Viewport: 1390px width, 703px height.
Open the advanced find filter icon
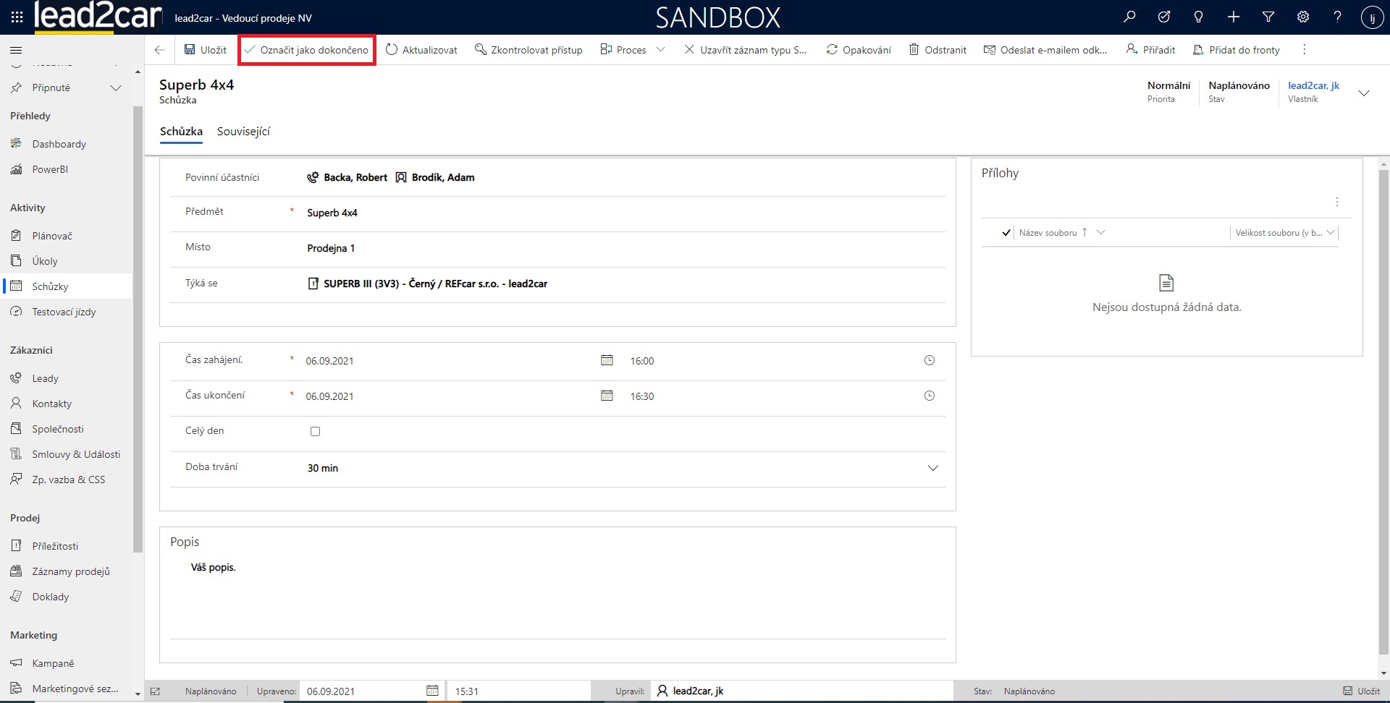pos(1268,17)
